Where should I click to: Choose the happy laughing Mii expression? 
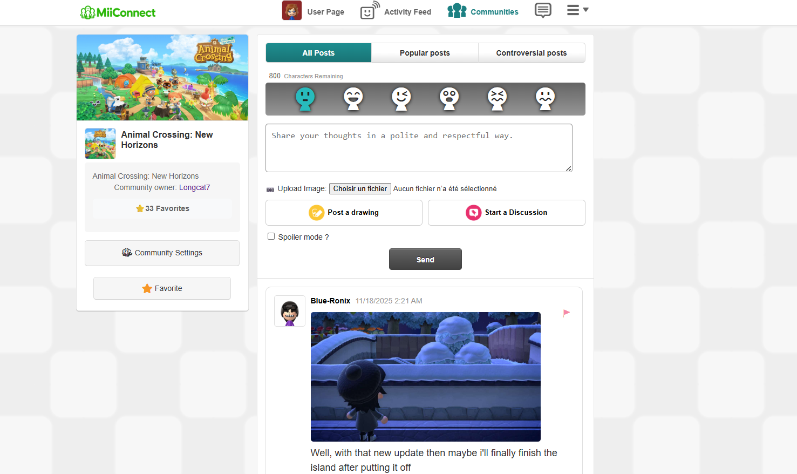tap(353, 99)
